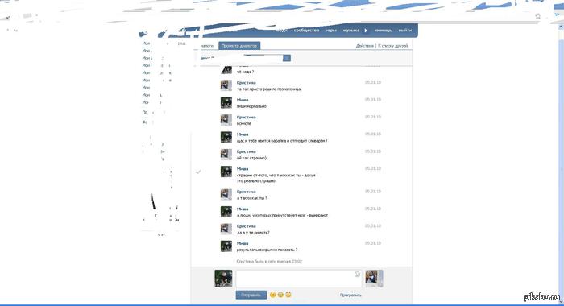Screen dimensions: 564x306
Task: Open Кристина's avatar on 'а таких как ты ?' message
Action: click(226, 195)
